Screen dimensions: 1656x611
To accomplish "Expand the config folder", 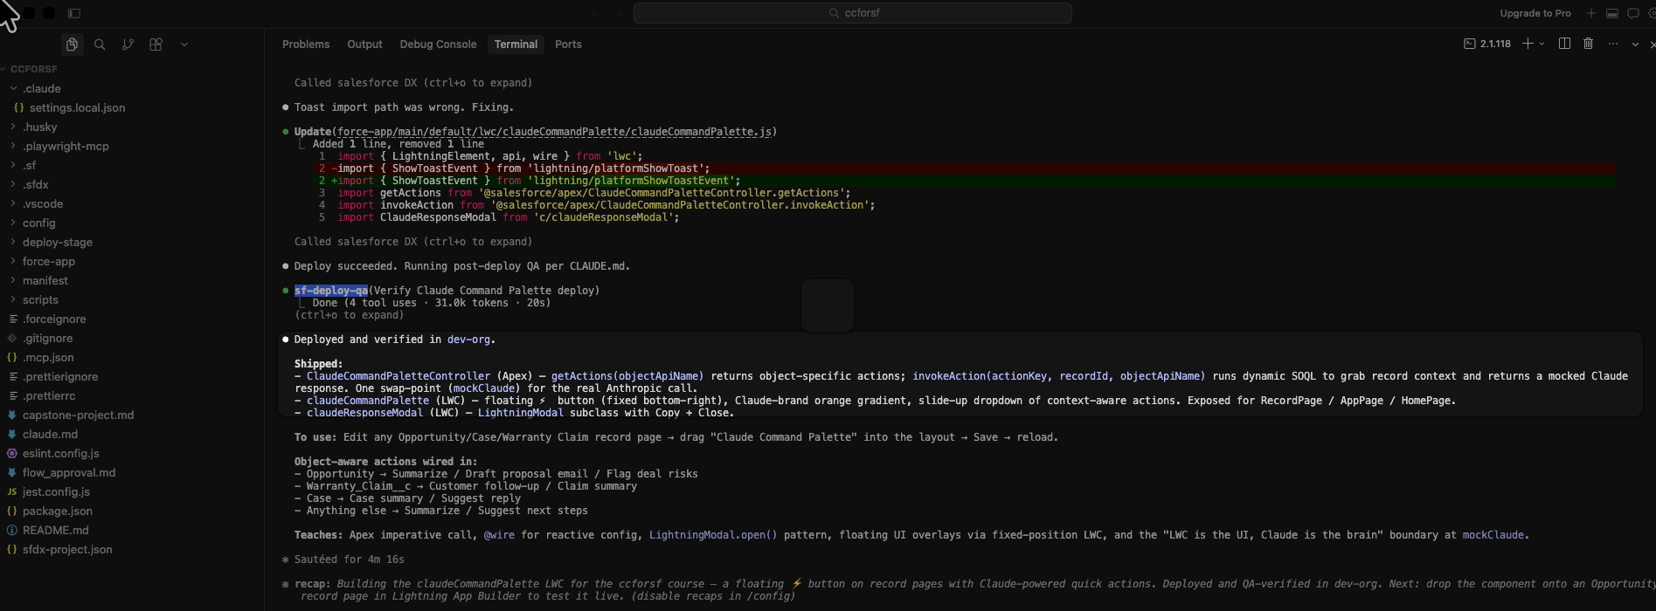I will click(x=38, y=223).
